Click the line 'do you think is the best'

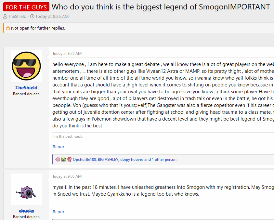tap(77, 126)
